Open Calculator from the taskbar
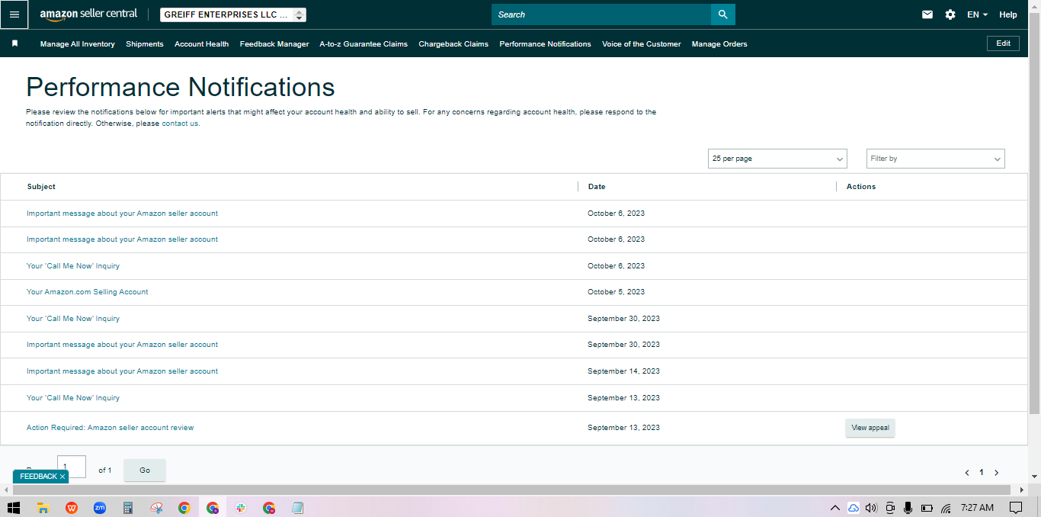Viewport: 1041px width, 517px height. [128, 508]
